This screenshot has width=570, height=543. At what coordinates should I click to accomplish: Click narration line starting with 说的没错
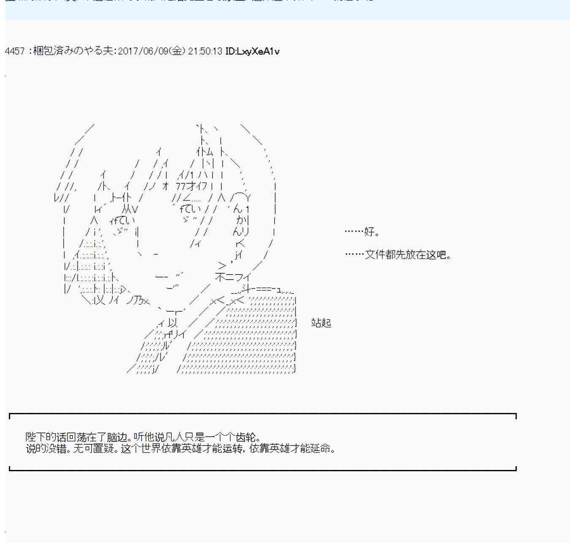coord(181,448)
